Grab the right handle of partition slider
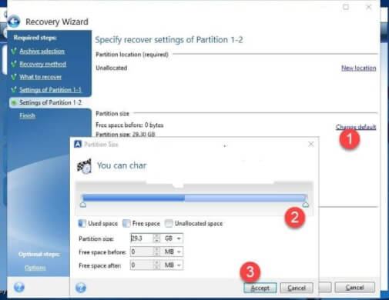The width and height of the screenshot is (389, 300). point(306,205)
